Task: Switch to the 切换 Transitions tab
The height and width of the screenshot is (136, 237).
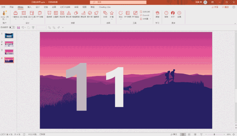Action: click(x=46, y=7)
